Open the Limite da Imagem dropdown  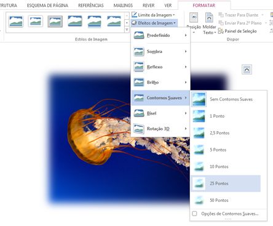(153, 15)
